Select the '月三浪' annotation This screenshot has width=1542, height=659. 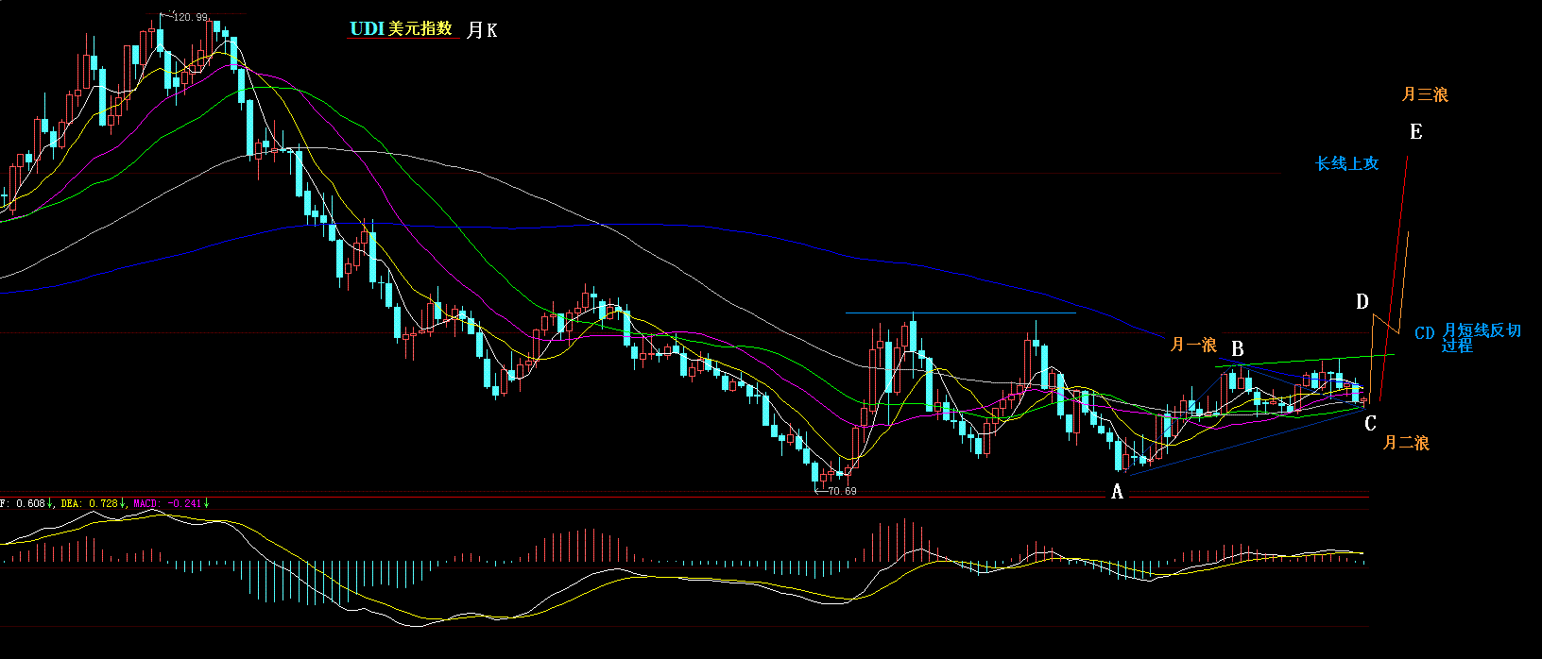click(x=1425, y=94)
